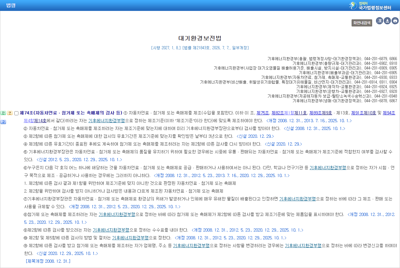The height and width of the screenshot is (268, 400).
Task: Follow the 제4항 link before 제14호
Action: [x=29, y=121]
